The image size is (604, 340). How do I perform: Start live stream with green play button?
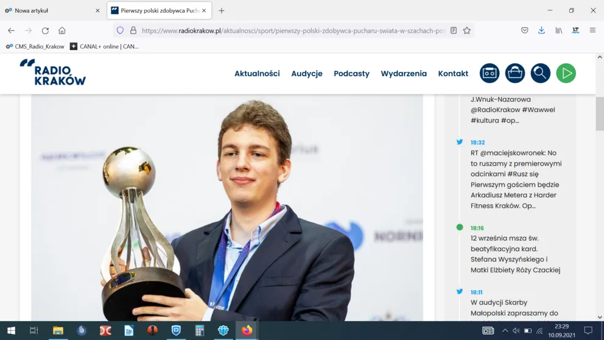pyautogui.click(x=566, y=73)
